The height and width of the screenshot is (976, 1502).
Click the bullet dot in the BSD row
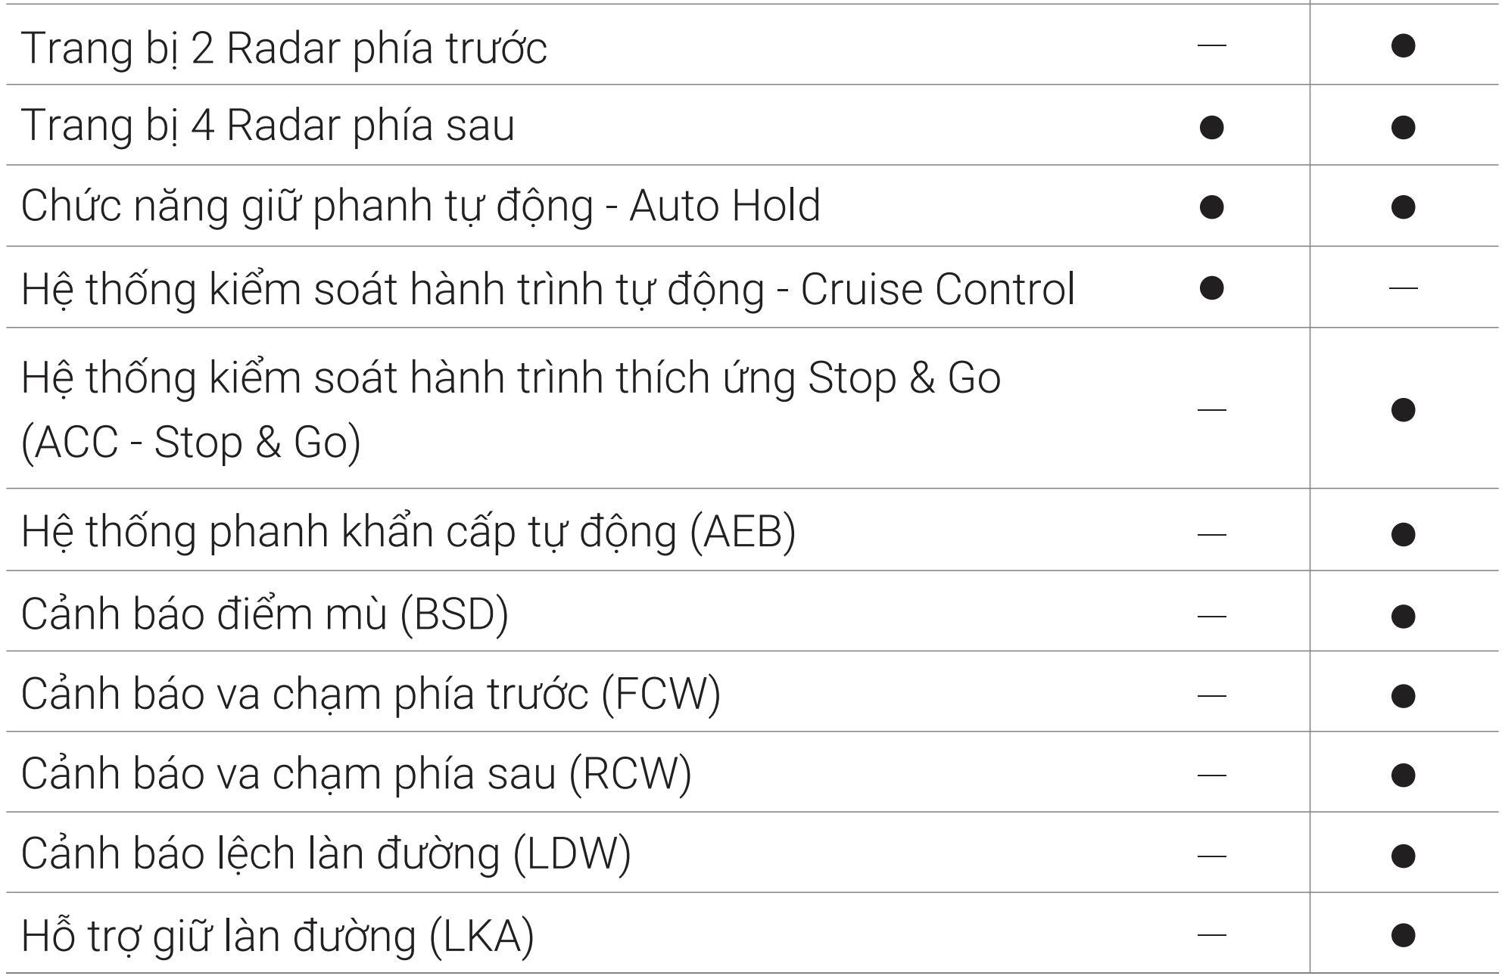pos(1404,616)
